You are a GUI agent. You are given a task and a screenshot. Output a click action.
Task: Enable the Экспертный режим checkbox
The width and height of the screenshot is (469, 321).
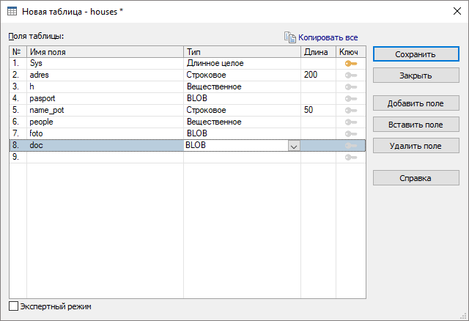(14, 306)
